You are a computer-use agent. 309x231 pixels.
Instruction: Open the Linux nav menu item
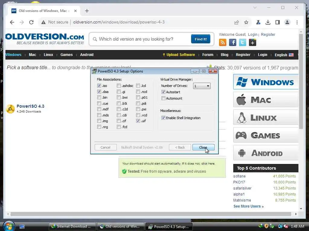click(x=48, y=55)
